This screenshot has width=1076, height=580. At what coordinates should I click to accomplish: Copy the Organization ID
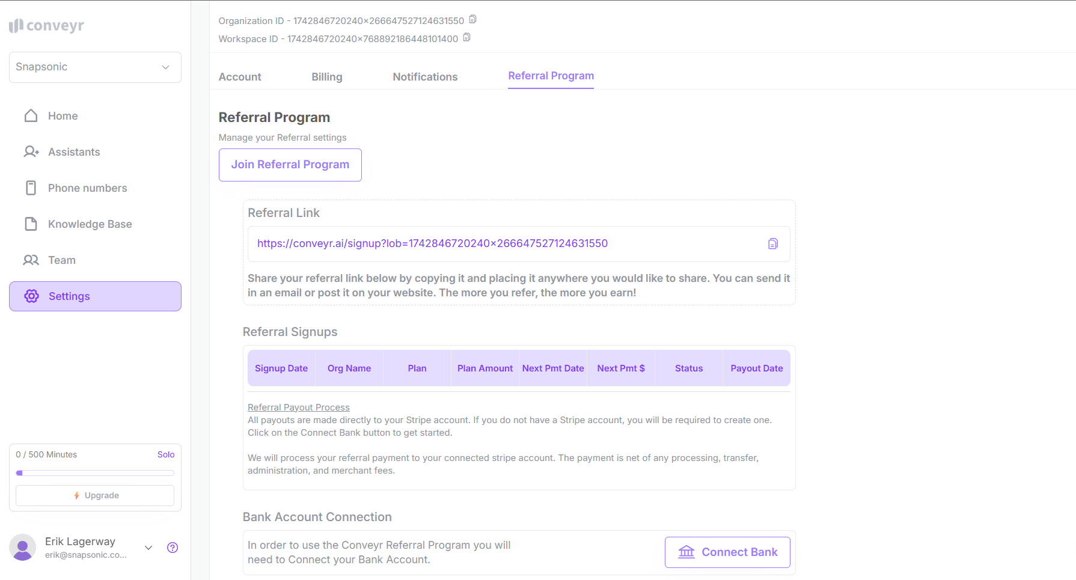click(x=472, y=19)
